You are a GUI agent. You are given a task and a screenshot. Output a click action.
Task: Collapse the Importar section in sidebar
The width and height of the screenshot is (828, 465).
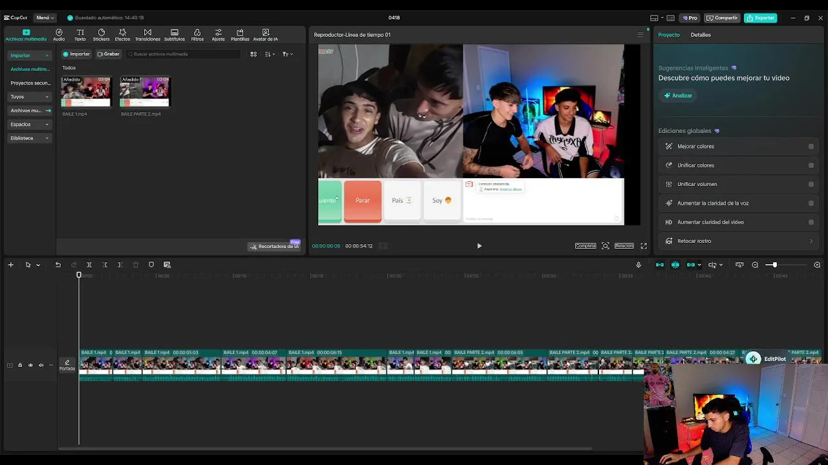pos(47,56)
